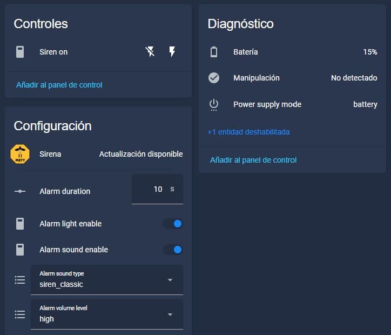Click the battery power supply value
This screenshot has height=335, width=391.
pyautogui.click(x=365, y=104)
